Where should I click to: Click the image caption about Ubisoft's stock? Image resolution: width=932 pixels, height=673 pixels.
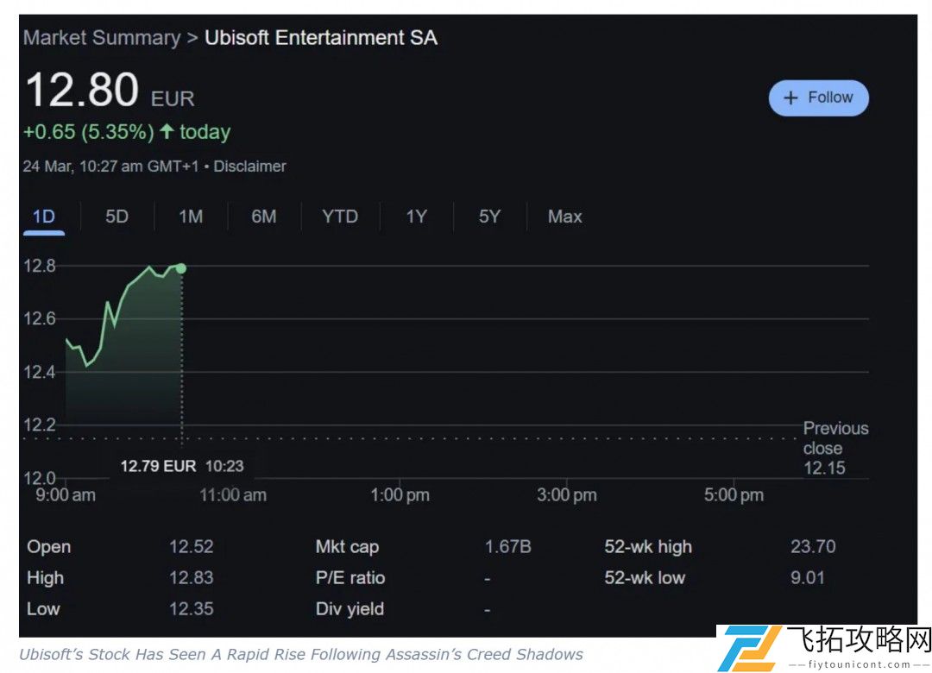click(301, 655)
